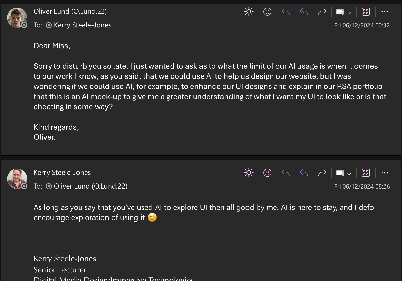Viewport: 402px width, 281px height.
Task: Click Kerry Steele-Jones' avatar photo
Action: 17,179
